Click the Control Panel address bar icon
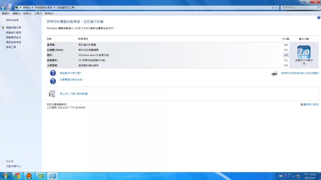321x180 pixels. pos(16,8)
